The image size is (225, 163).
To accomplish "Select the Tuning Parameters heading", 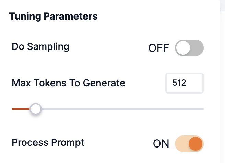I will click(x=53, y=16).
